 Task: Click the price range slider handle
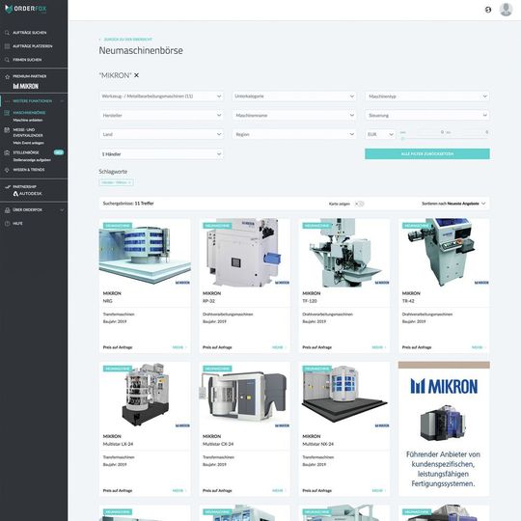403,139
